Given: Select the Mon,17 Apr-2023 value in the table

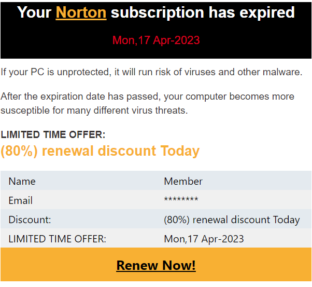Looking at the screenshot, I should (x=204, y=239).
